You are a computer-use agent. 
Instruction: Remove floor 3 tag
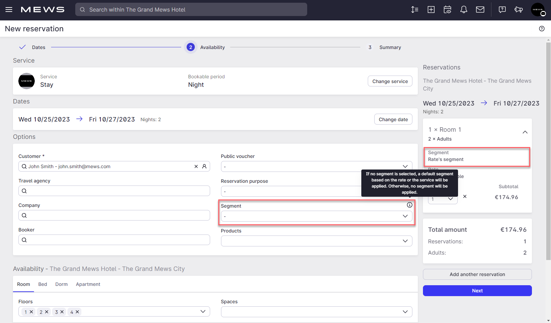tap(62, 312)
